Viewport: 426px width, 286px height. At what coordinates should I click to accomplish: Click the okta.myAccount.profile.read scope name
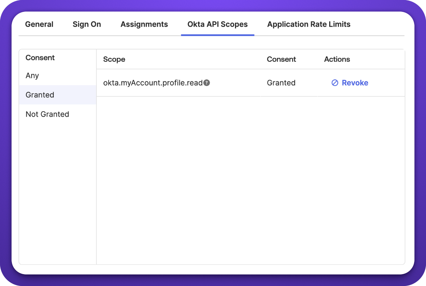tap(153, 83)
